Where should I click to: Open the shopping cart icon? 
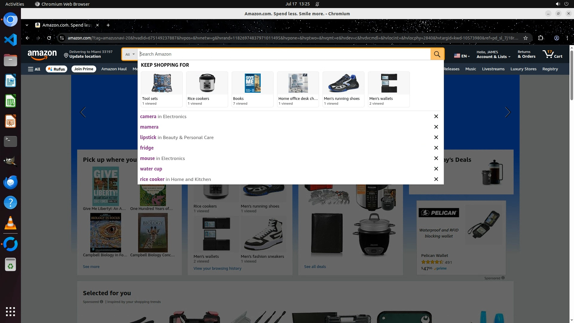(x=552, y=54)
